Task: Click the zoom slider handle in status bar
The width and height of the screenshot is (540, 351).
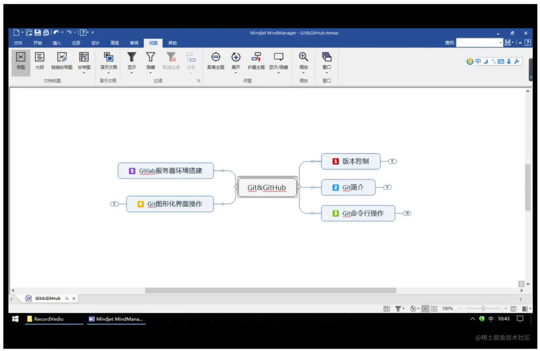Action: (x=483, y=309)
